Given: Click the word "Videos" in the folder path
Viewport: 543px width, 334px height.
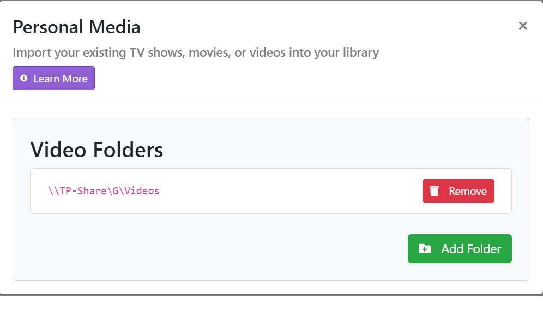Looking at the screenshot, I should click(142, 191).
